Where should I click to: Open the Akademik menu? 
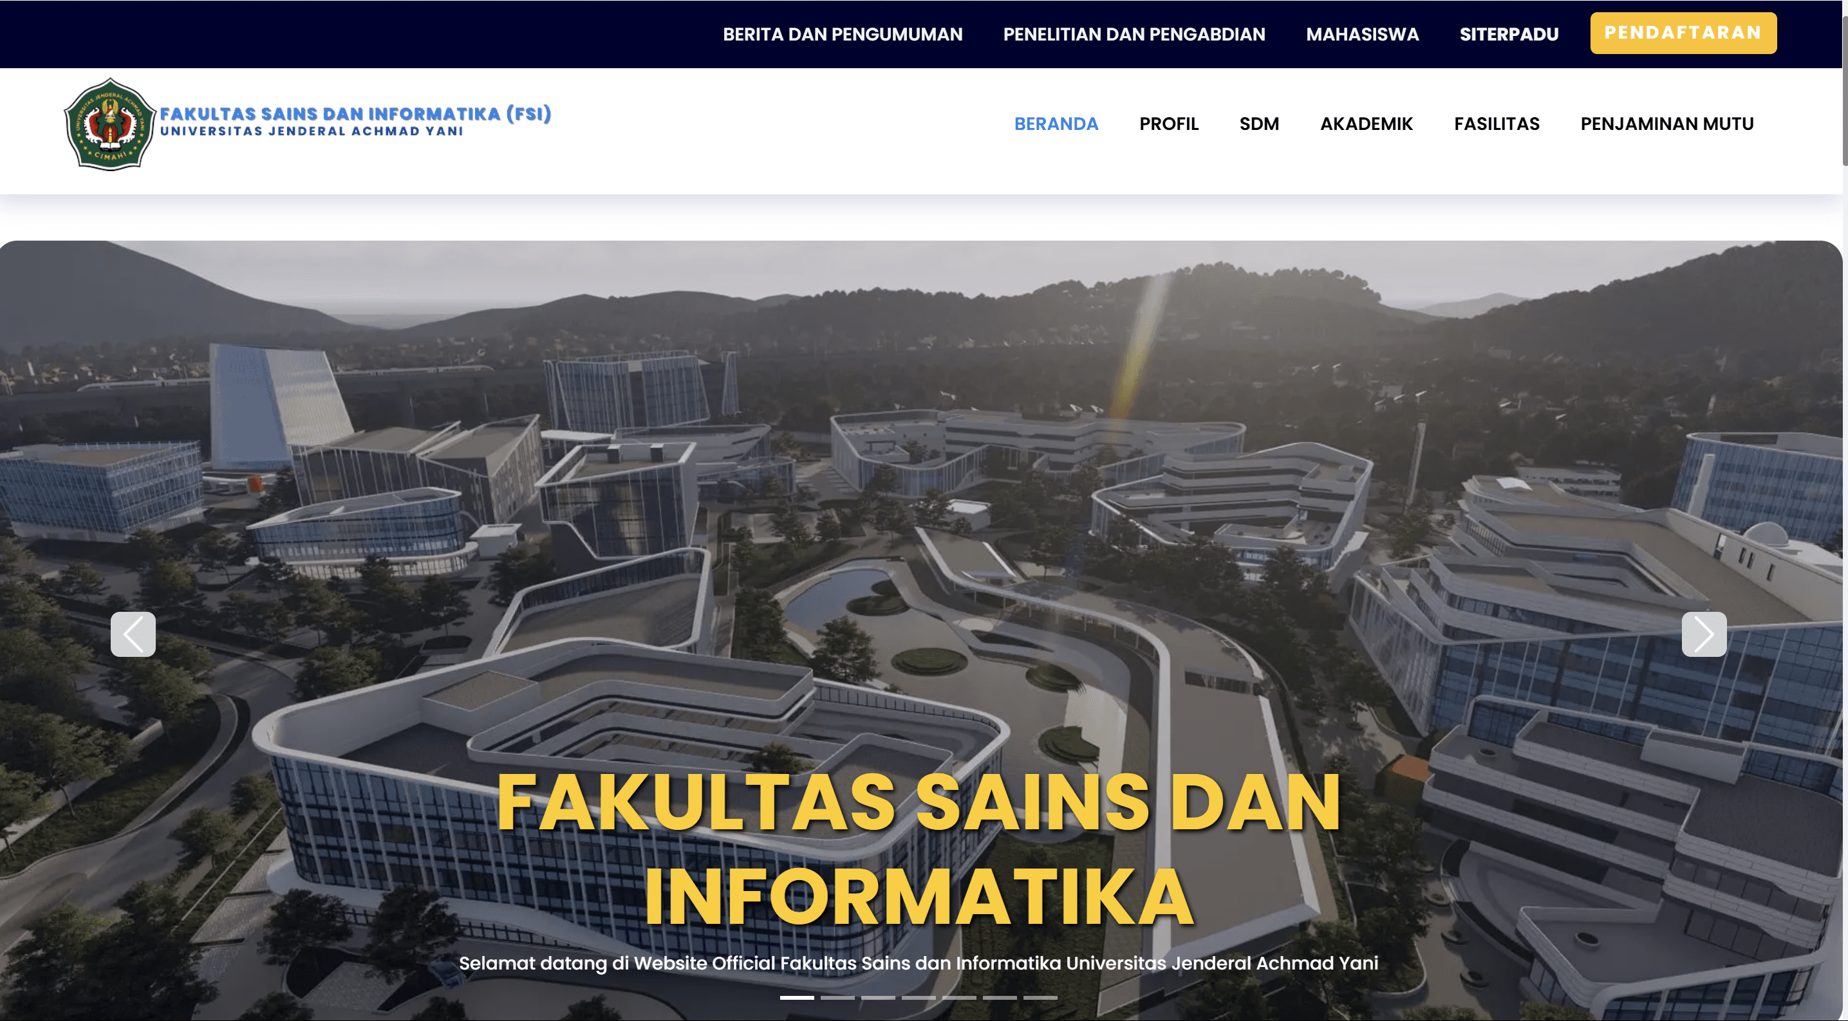pyautogui.click(x=1366, y=124)
